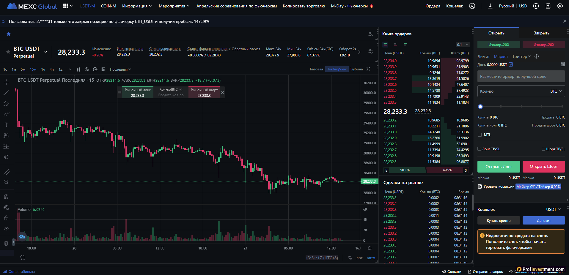Open chart settings gear near time axis
This screenshot has width=569, height=275.
click(370, 248)
